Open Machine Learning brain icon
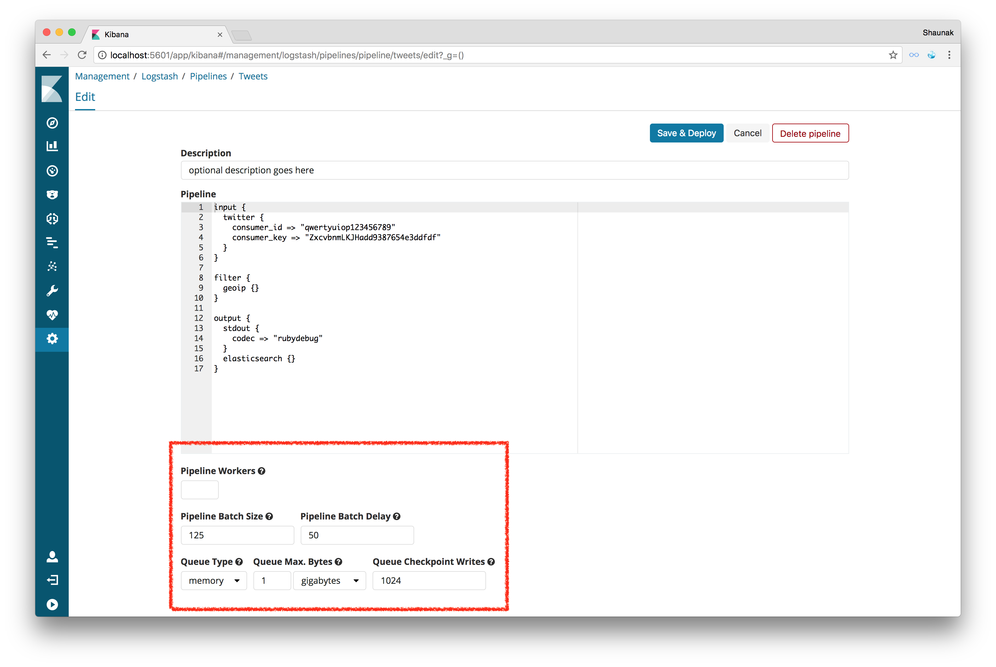Image resolution: width=996 pixels, height=667 pixels. [x=52, y=219]
